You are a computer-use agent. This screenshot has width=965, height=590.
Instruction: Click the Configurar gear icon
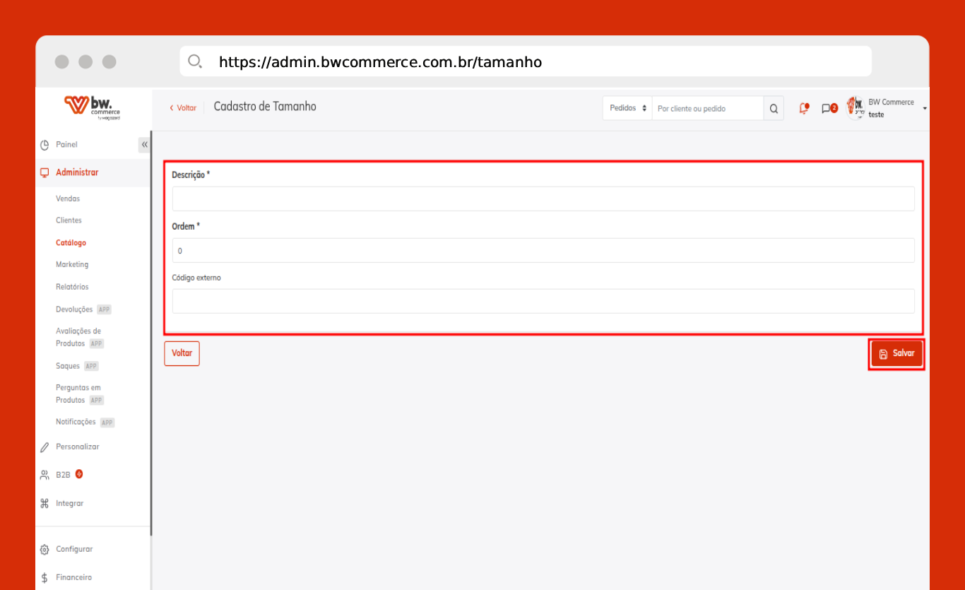pyautogui.click(x=45, y=550)
